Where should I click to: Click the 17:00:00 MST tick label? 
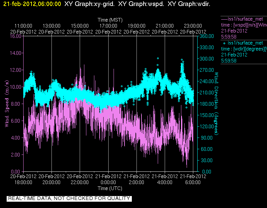pyautogui.click(x=108, y=26)
